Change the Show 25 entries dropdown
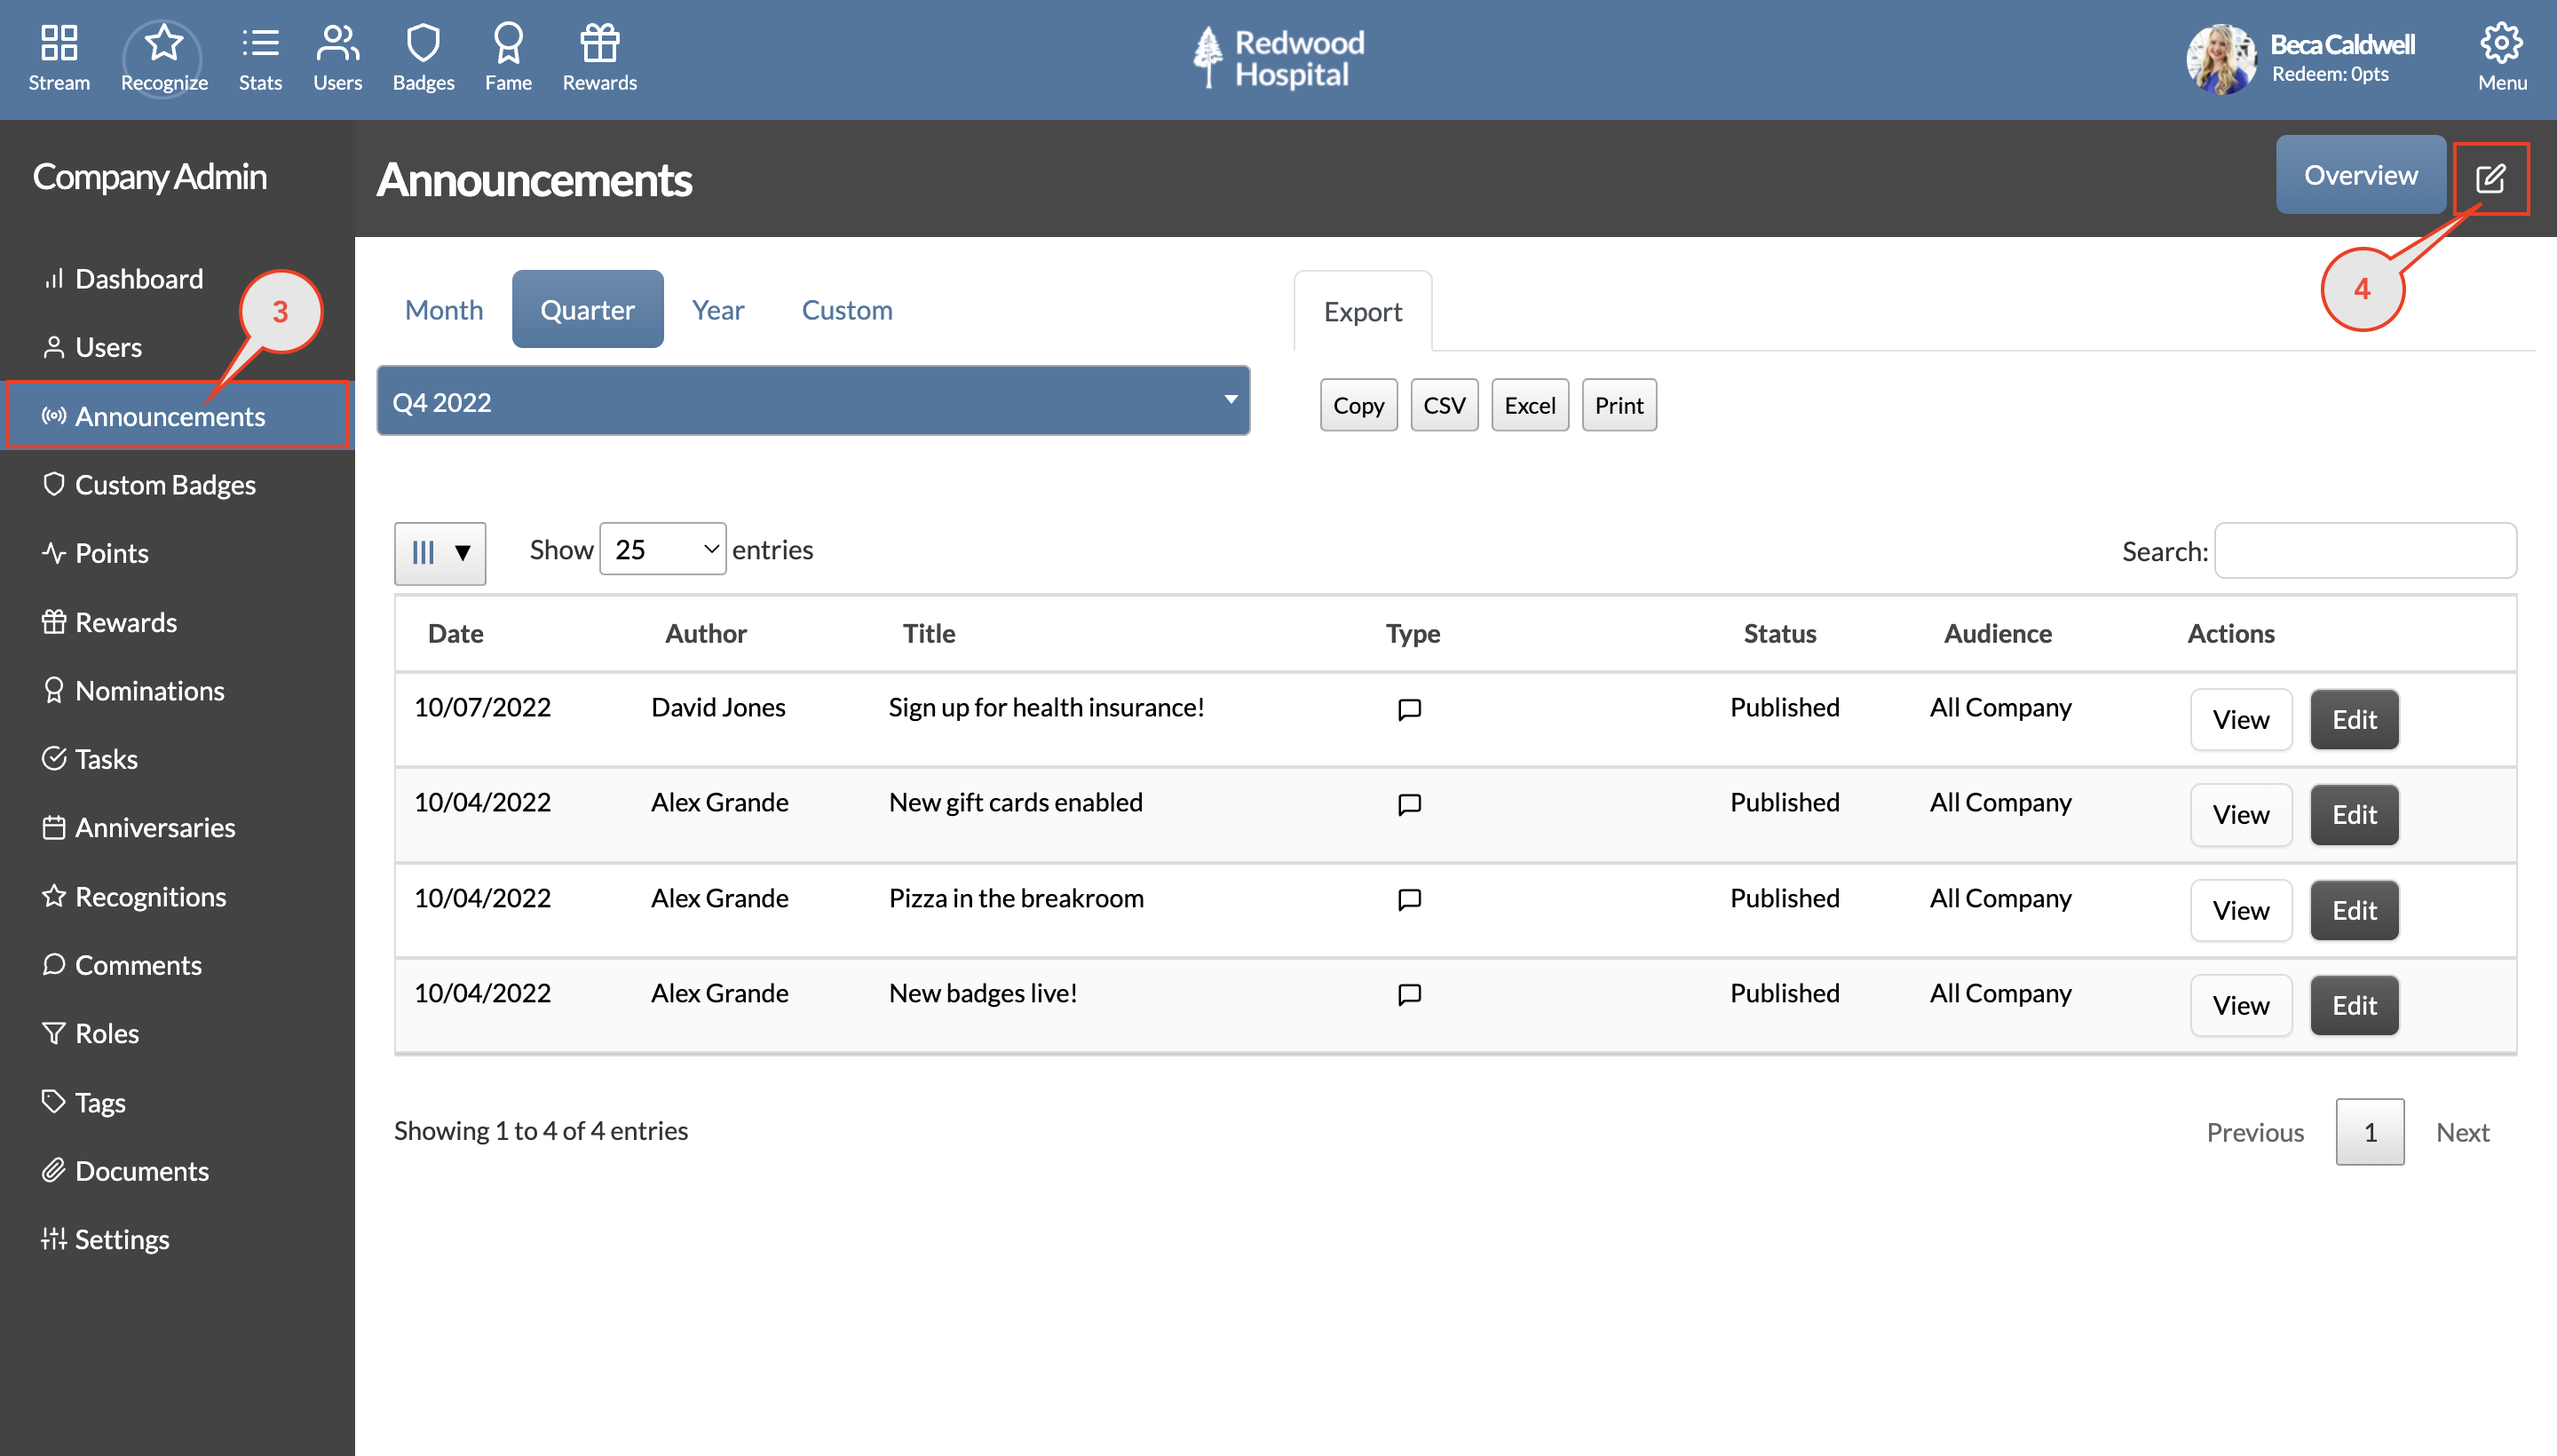The image size is (2557, 1456). click(662, 549)
